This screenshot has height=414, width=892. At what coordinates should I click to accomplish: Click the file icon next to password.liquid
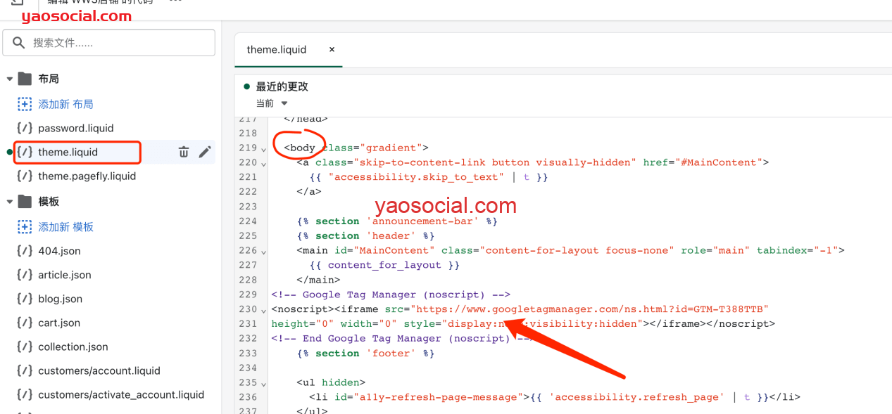[x=25, y=128]
